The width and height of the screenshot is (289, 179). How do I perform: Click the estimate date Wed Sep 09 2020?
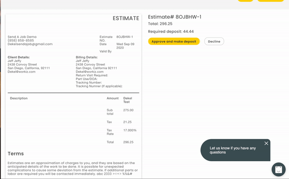tap(125, 46)
